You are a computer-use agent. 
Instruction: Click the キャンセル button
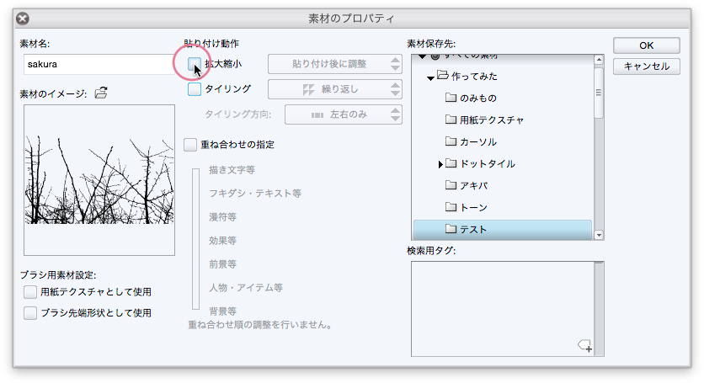tap(647, 66)
